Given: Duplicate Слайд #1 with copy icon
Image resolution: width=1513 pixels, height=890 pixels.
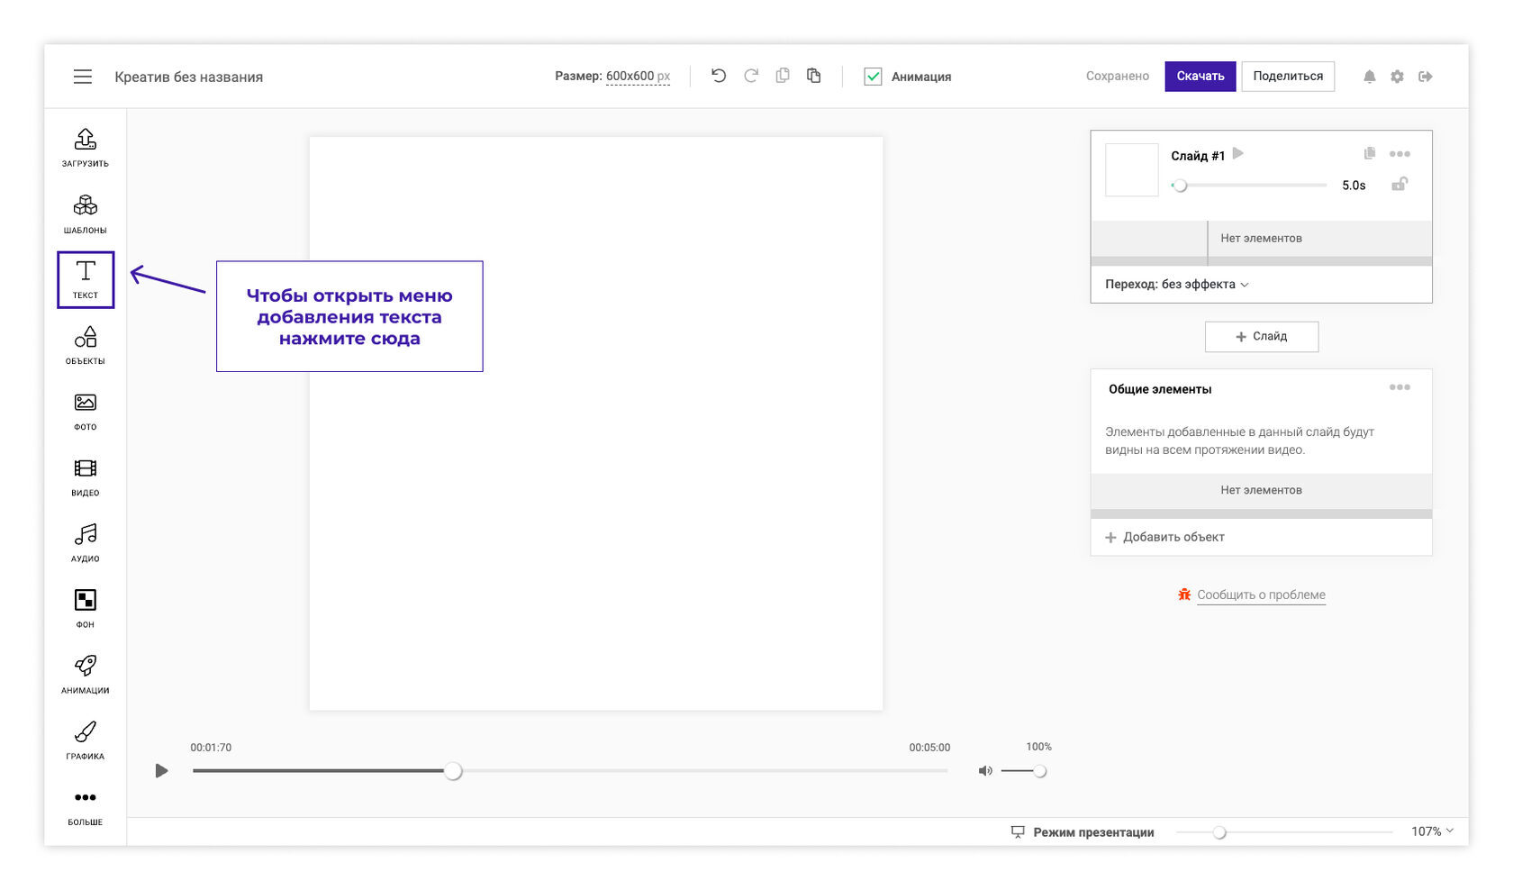Looking at the screenshot, I should tap(1370, 154).
